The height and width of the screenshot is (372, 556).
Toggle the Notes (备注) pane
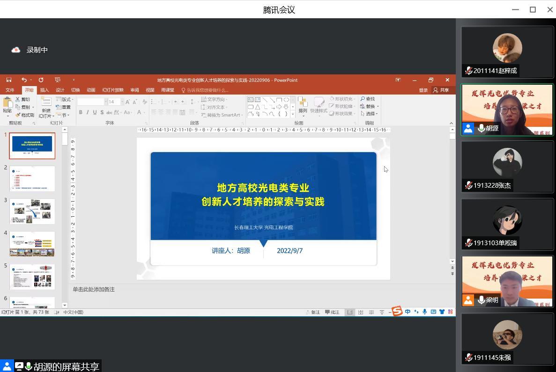click(312, 312)
